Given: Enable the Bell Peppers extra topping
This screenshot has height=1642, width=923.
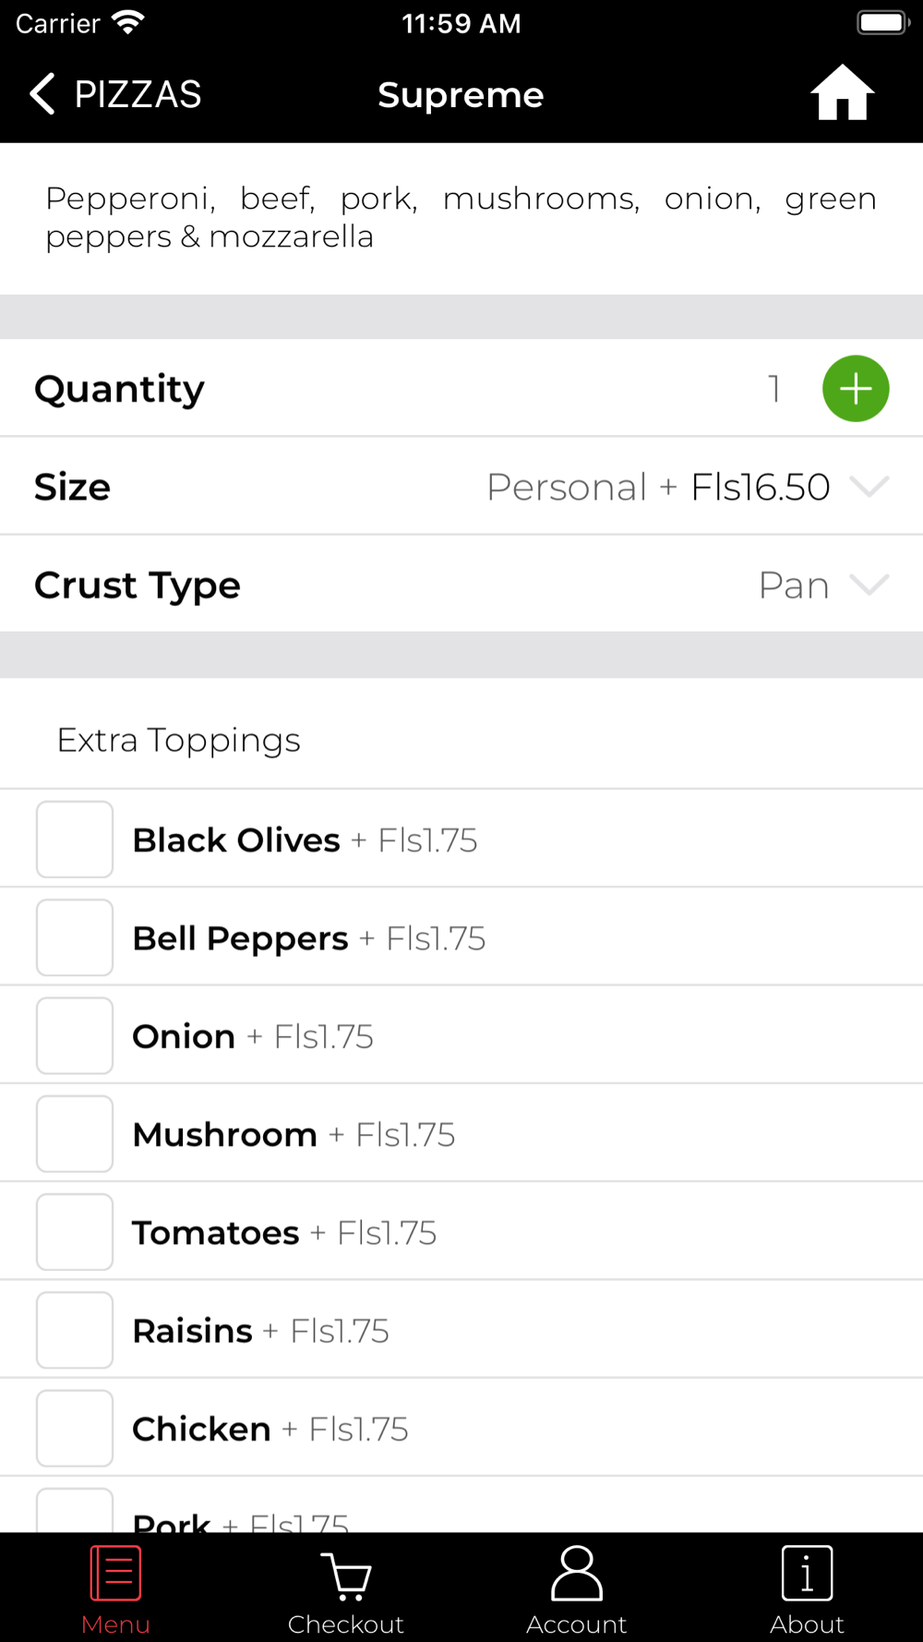Looking at the screenshot, I should coord(75,937).
